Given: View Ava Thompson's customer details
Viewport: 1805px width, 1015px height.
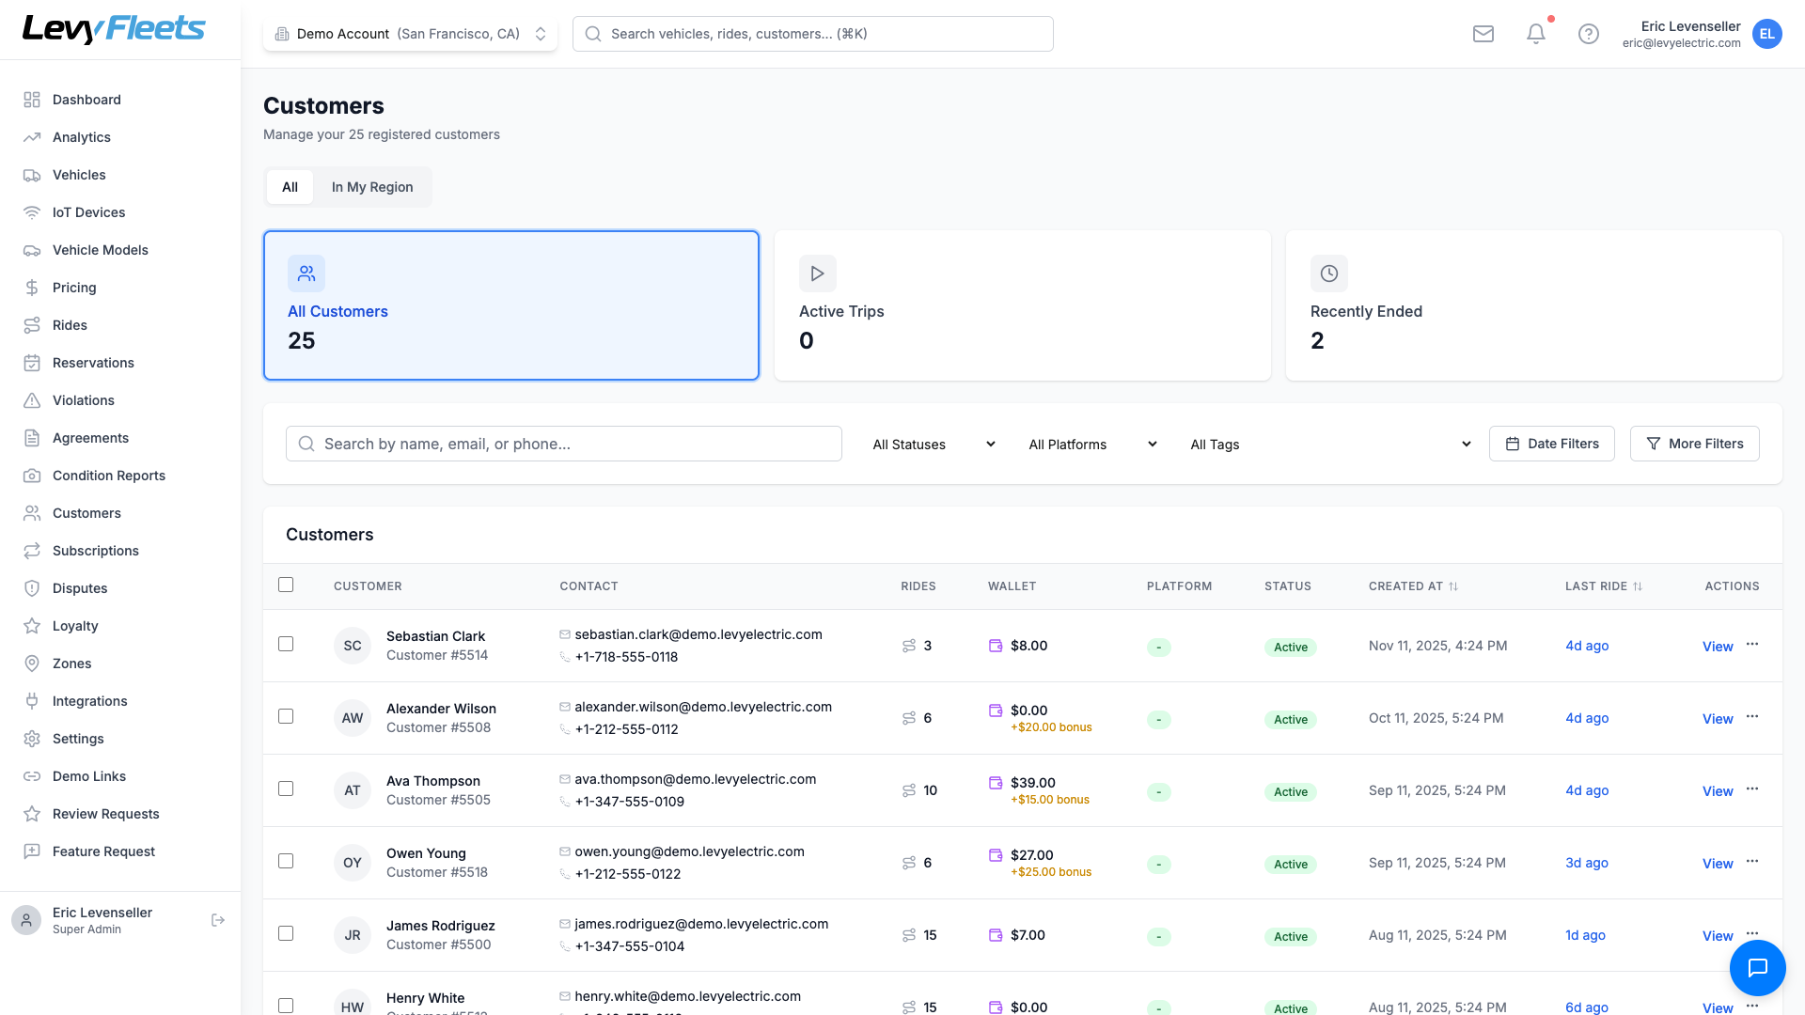Looking at the screenshot, I should [1718, 791].
